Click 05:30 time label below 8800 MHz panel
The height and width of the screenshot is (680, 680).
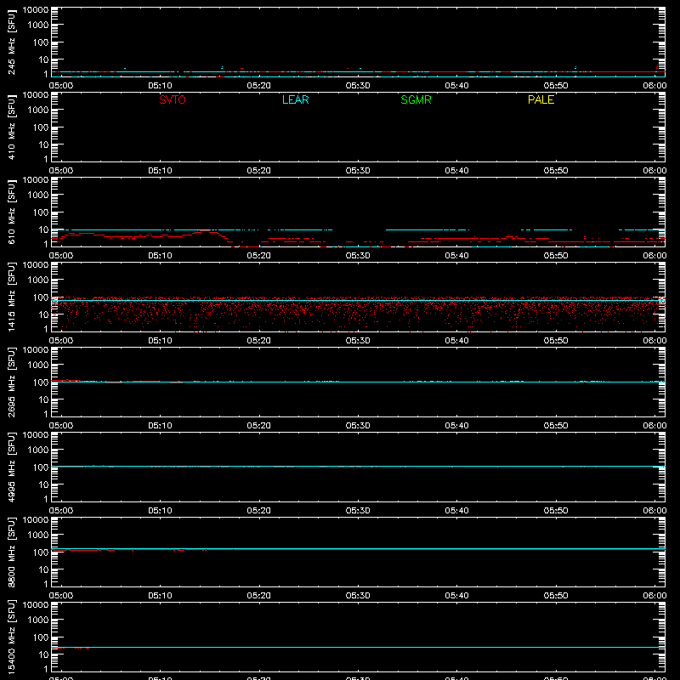358,596
